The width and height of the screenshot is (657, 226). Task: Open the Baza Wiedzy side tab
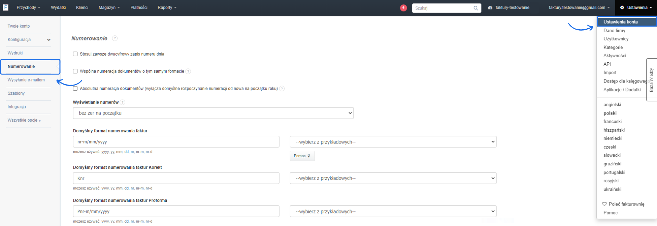point(652,80)
